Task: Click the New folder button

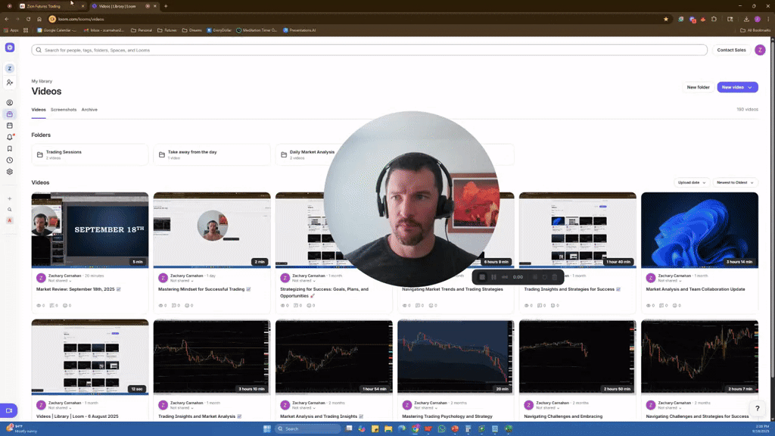Action: pos(698,87)
